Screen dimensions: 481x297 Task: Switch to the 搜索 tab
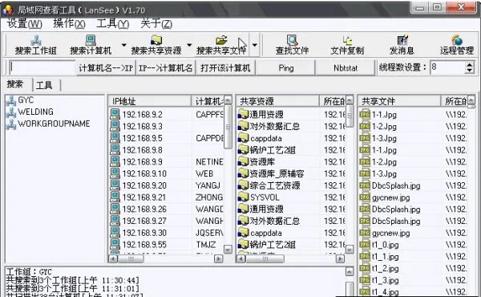pyautogui.click(x=15, y=84)
